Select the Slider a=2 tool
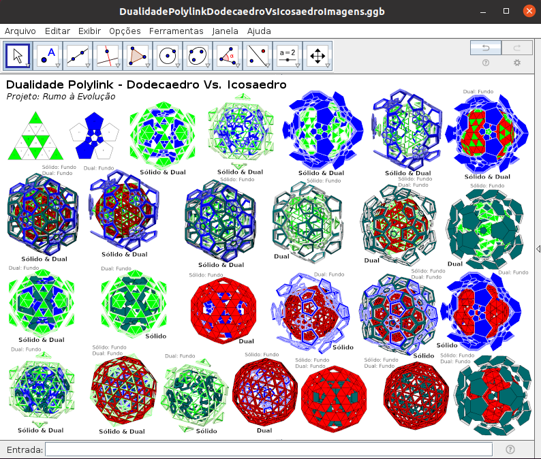This screenshot has height=459, width=541. pyautogui.click(x=288, y=55)
